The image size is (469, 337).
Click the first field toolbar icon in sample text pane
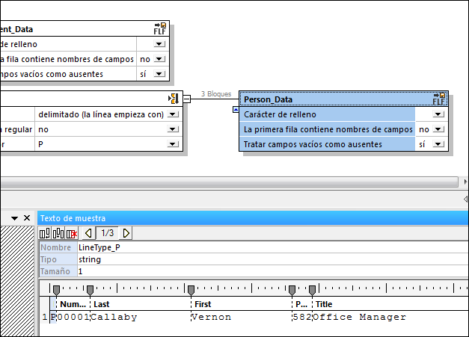coord(45,233)
